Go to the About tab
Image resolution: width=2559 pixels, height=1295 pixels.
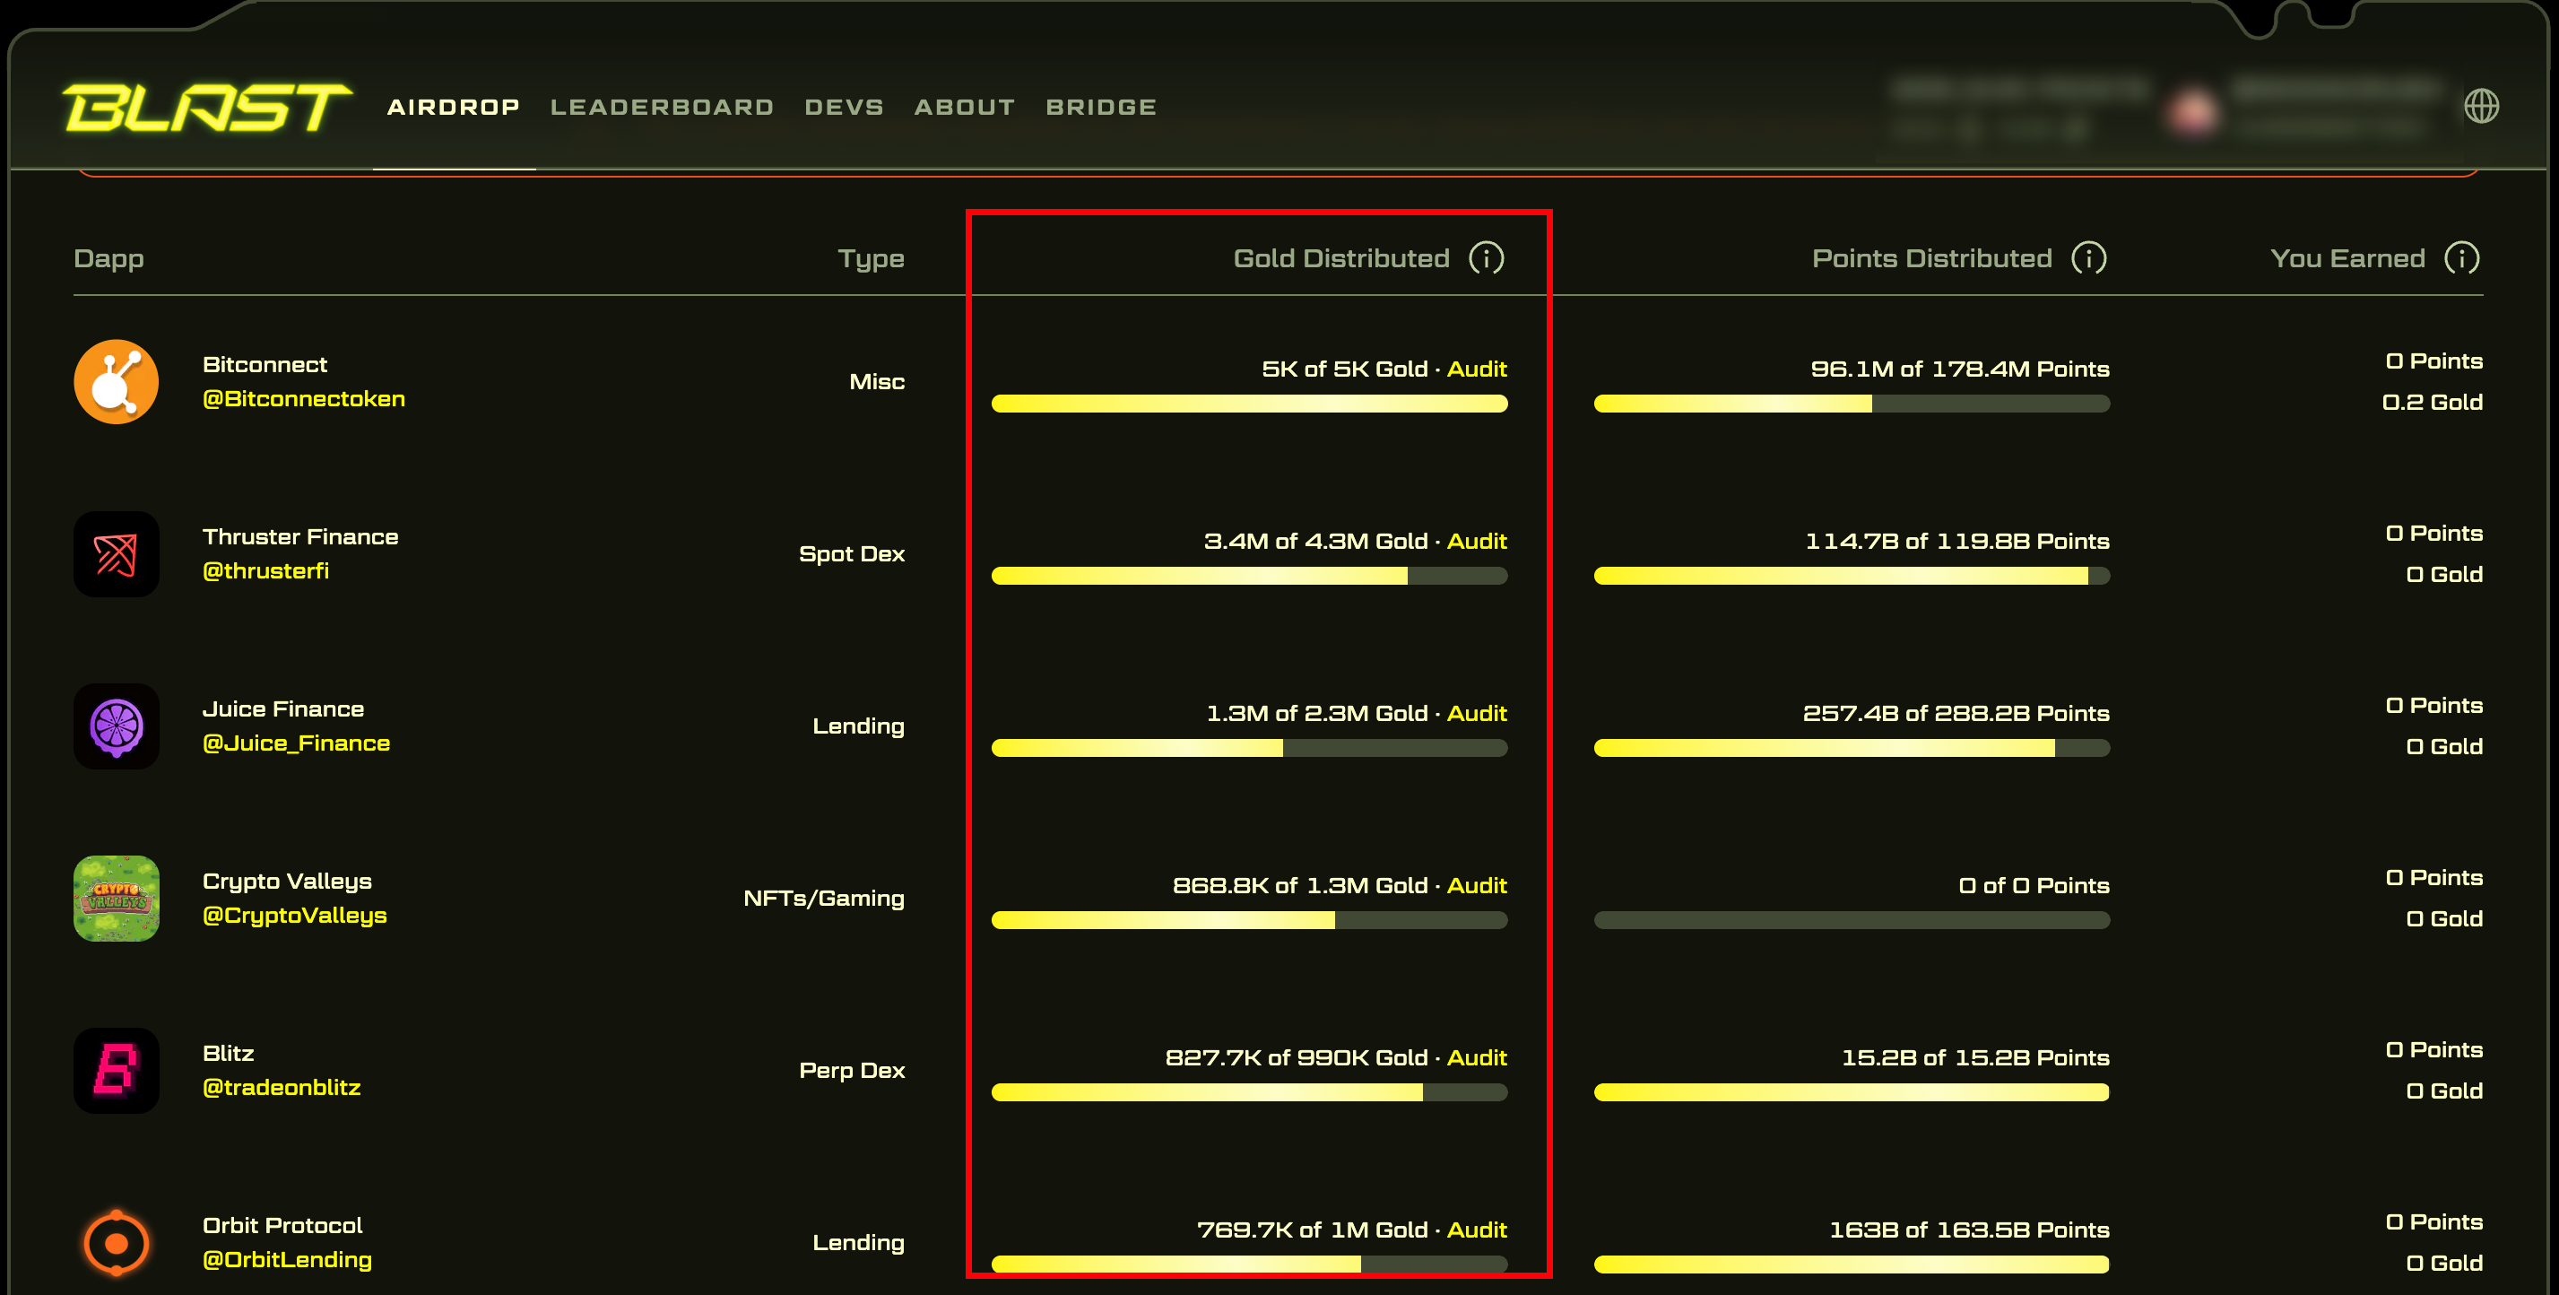pos(965,108)
